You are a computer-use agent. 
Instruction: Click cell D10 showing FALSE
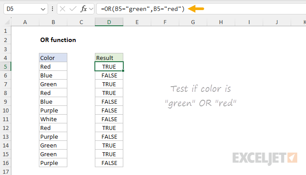click(109, 110)
